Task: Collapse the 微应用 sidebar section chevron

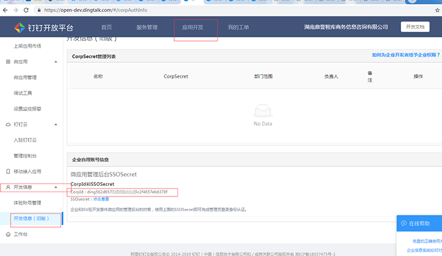Action: pyautogui.click(x=56, y=62)
